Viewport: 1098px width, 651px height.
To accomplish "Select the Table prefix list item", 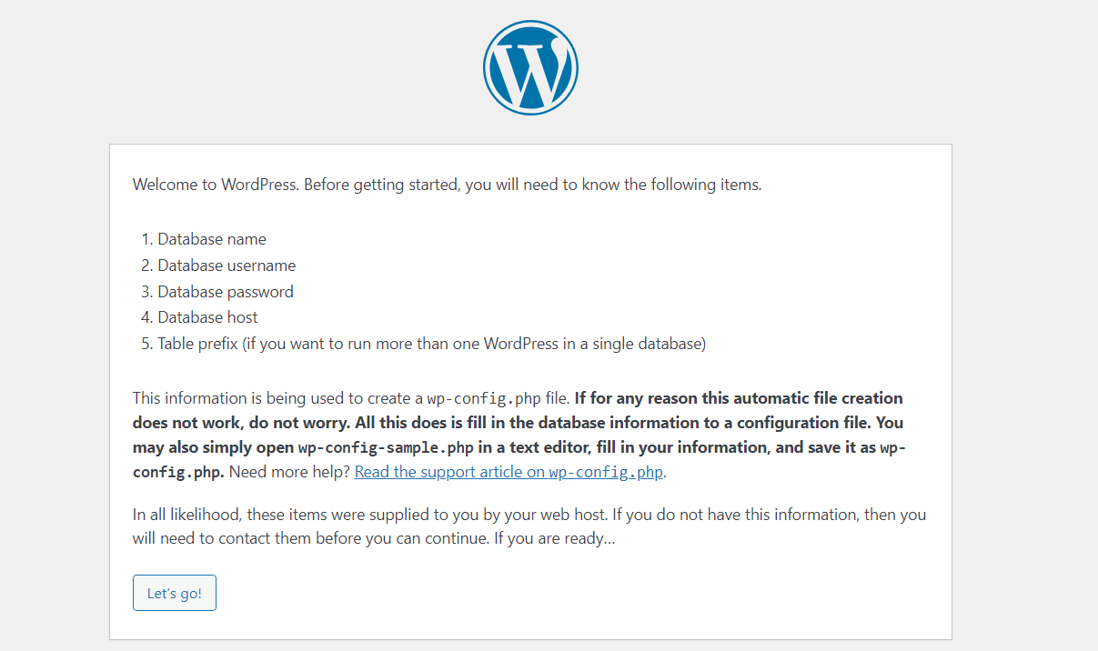I will click(432, 344).
